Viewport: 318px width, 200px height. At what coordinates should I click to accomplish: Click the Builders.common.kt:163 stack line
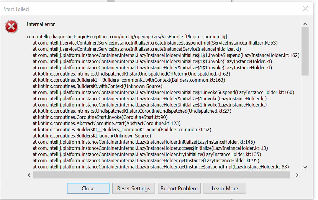(129, 80)
